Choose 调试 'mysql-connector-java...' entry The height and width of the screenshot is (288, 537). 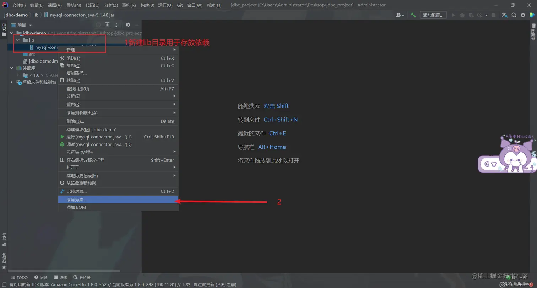tap(118, 144)
